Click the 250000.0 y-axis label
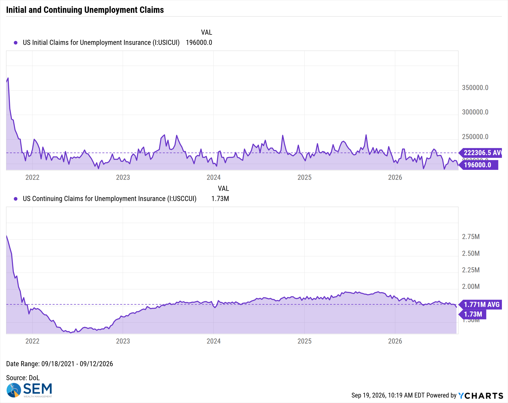 475,137
